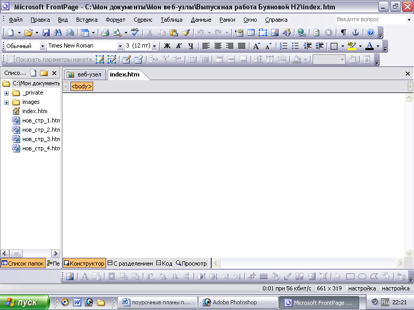Viewport: 414px width, 310px height.
Task: Toggle italic К formatting
Action: pyautogui.click(x=179, y=46)
